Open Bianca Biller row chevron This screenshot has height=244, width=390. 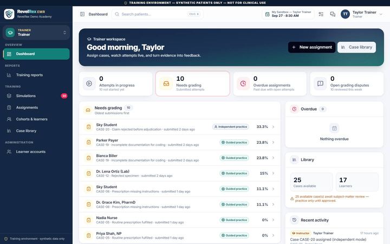(x=273, y=158)
